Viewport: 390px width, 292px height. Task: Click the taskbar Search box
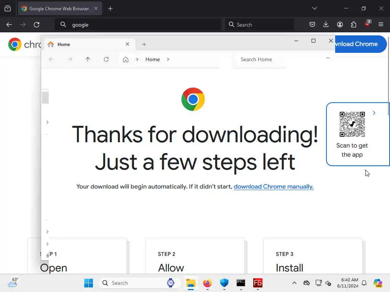point(140,283)
